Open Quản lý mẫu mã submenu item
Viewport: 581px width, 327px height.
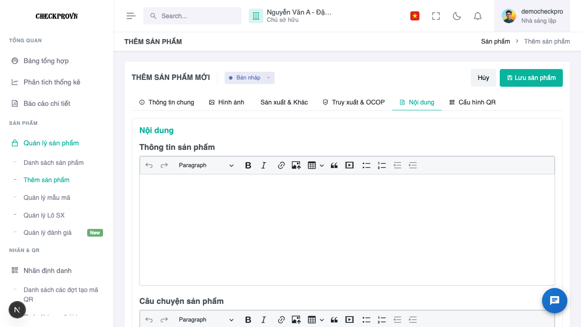[47, 198]
